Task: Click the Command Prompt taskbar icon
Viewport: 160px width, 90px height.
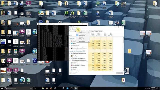Action: 71,88
